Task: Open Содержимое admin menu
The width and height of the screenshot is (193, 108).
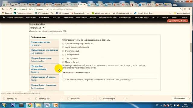Action: pyautogui.click(x=44, y=17)
